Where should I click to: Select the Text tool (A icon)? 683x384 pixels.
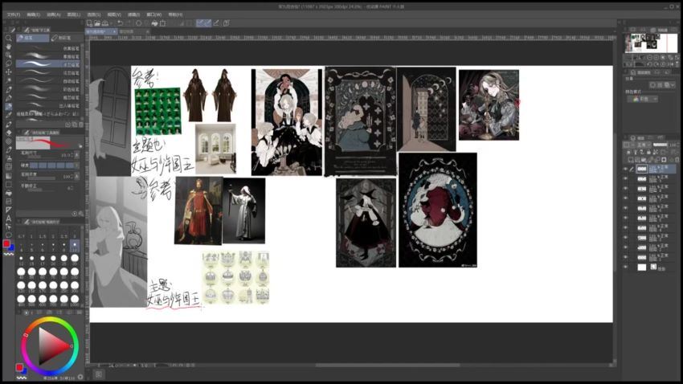[9, 219]
